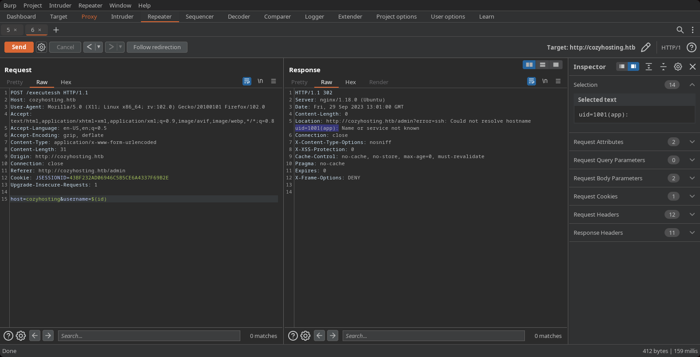The width and height of the screenshot is (700, 357).
Task: Jump to previous response search match
Action: (319, 336)
